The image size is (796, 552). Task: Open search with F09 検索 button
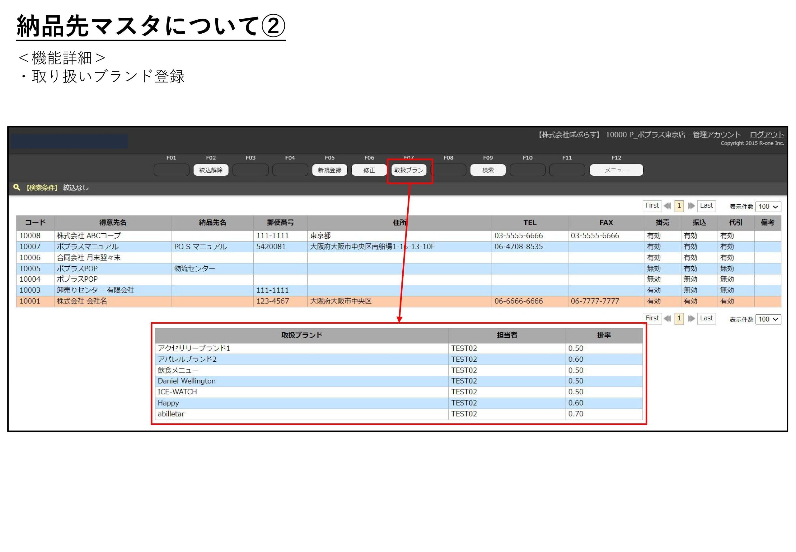(488, 170)
